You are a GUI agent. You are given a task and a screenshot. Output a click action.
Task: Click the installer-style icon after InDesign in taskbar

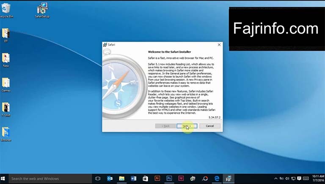[193, 179]
